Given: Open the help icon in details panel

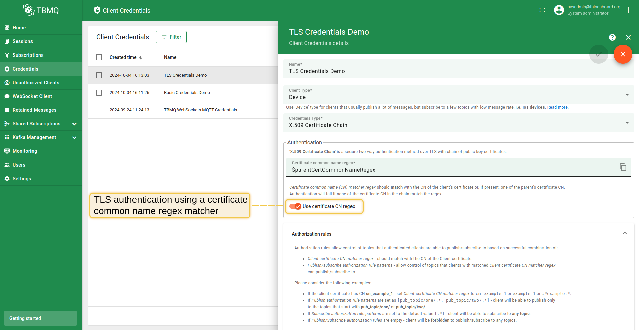Looking at the screenshot, I should (x=612, y=37).
